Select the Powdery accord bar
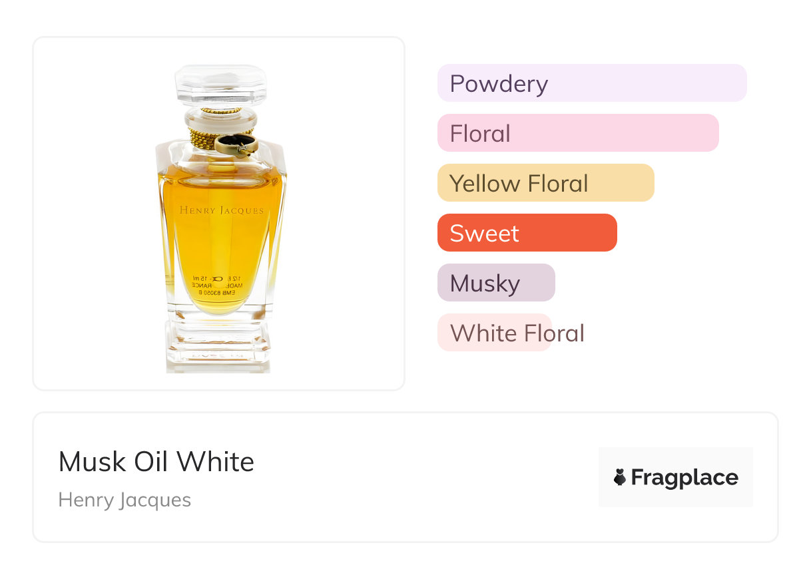Screen dimensions: 811x575 tap(591, 83)
